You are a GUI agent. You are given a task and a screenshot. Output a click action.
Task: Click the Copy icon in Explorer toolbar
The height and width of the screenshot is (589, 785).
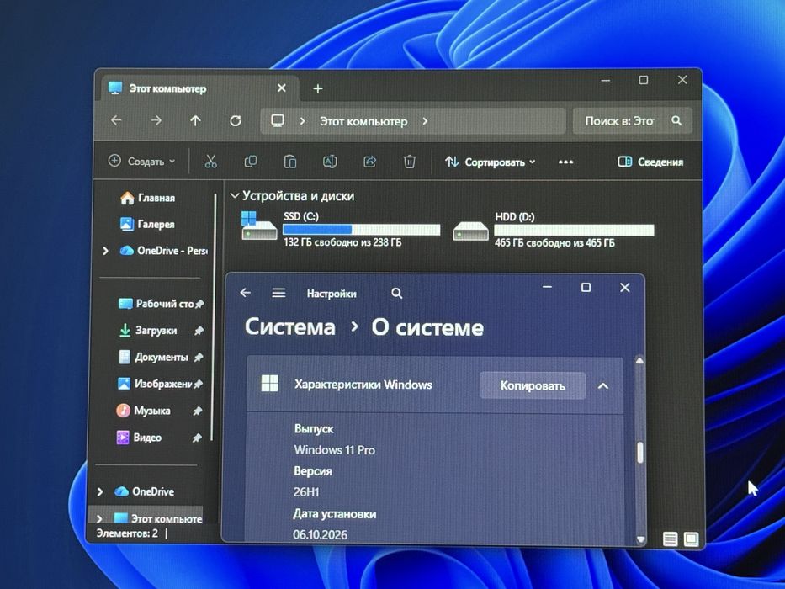point(251,162)
